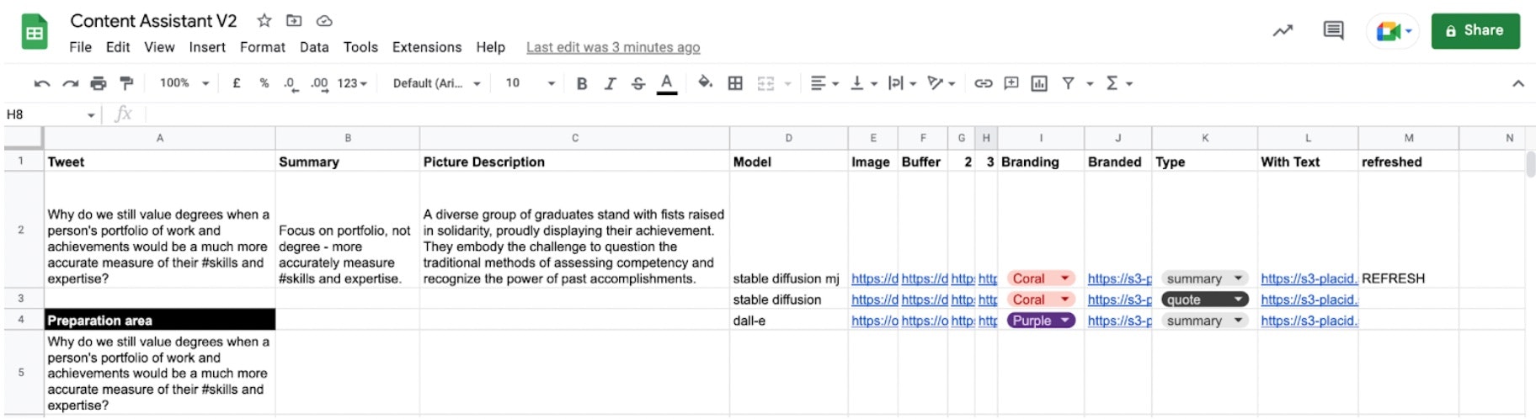Open the zoom 100% dropdown
The image size is (1536, 419).
184,83
